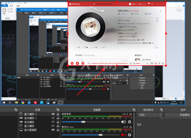Toggle the lock on 显示器捕获 in main list
The height and width of the screenshot is (138, 191).
[x=58, y=130]
